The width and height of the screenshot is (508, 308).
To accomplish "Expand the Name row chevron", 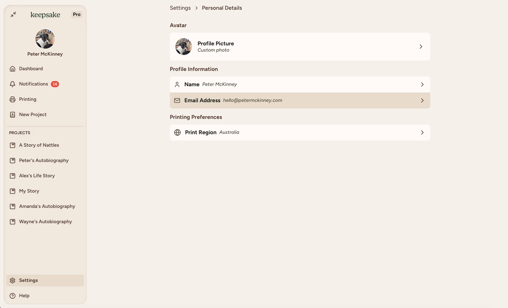I will click(x=422, y=85).
